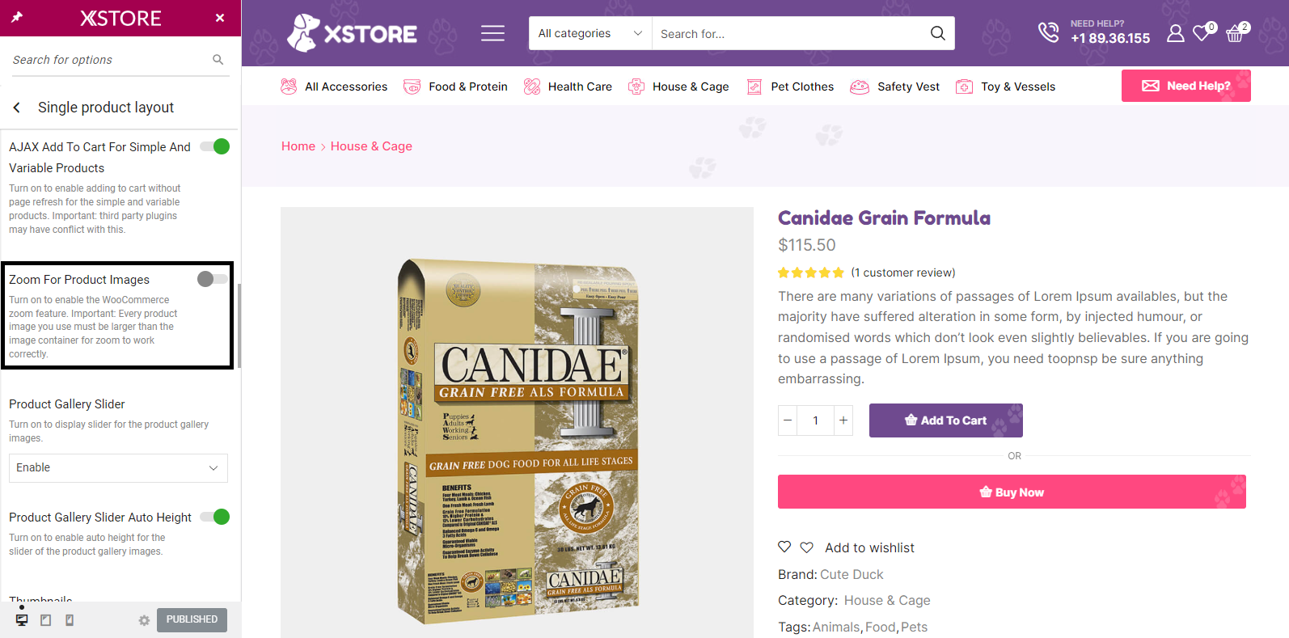Enable Zoom For Product Images toggle
The image size is (1289, 638).
pyautogui.click(x=213, y=279)
